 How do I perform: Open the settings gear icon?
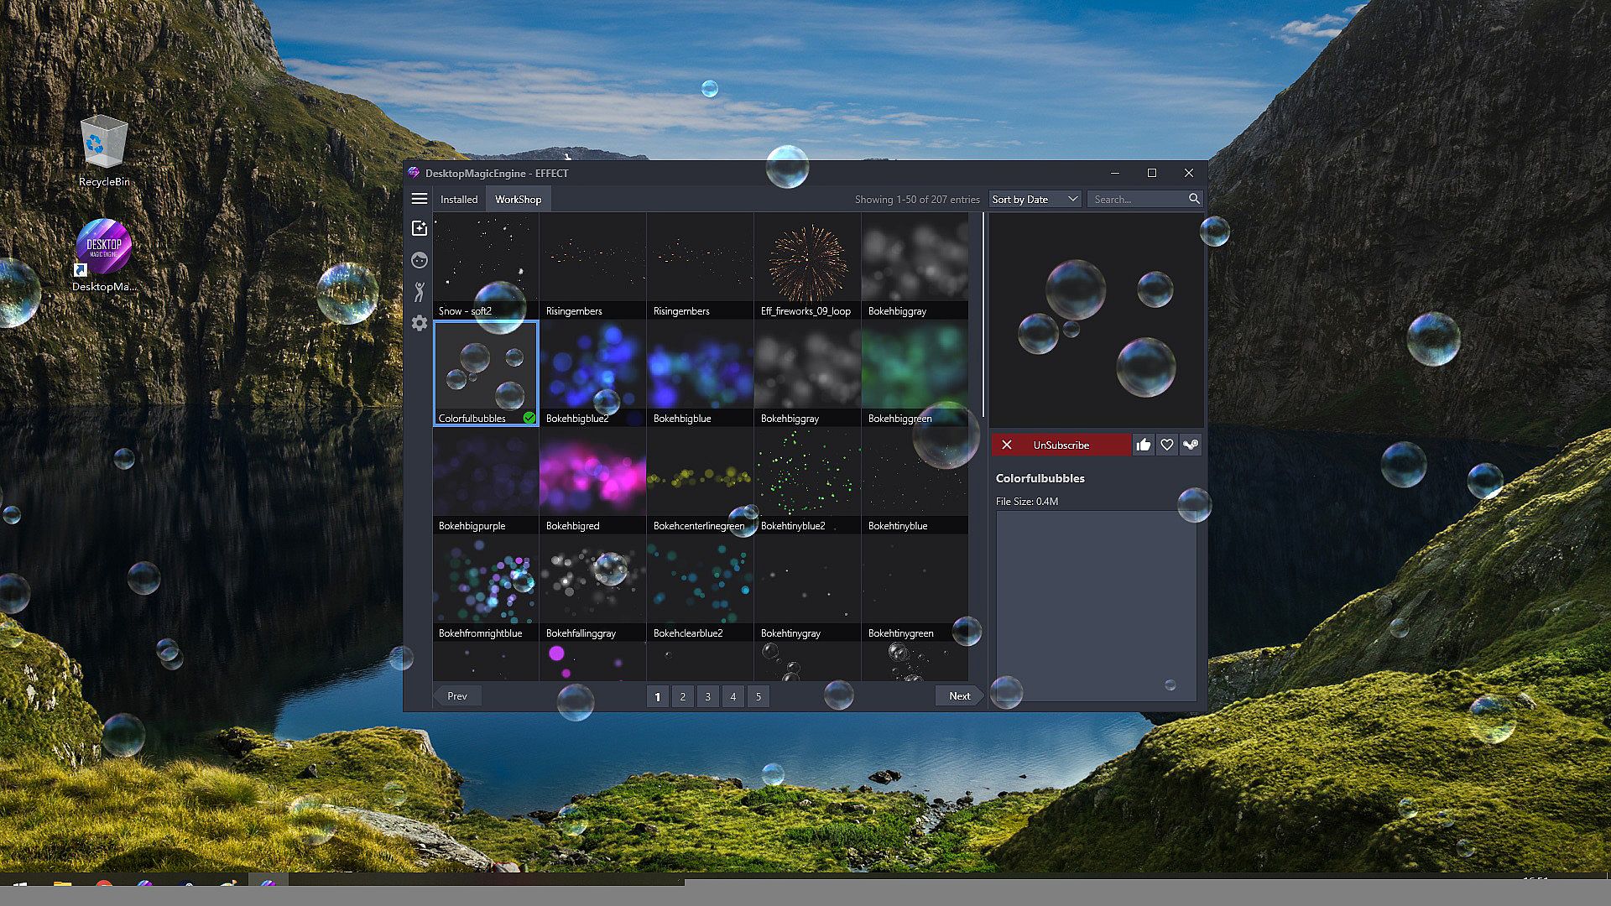click(x=420, y=324)
